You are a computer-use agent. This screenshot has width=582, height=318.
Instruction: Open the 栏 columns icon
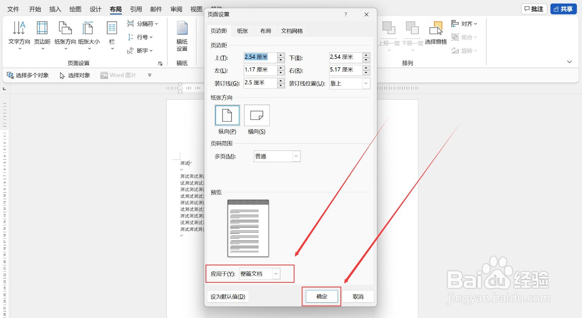tap(112, 35)
